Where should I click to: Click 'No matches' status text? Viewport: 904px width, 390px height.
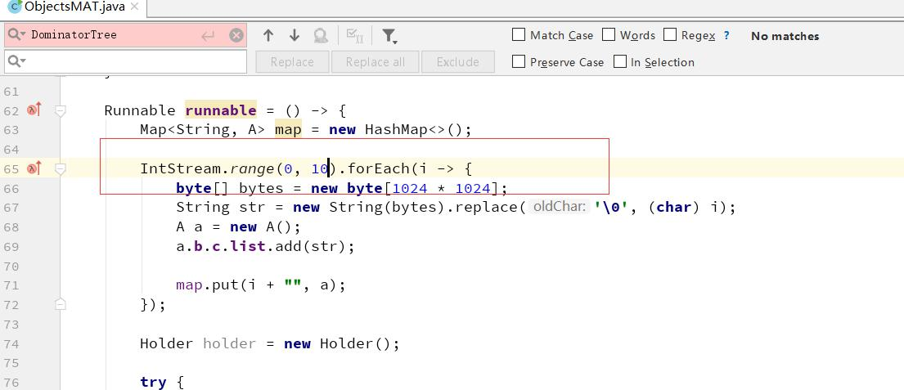[x=785, y=36]
